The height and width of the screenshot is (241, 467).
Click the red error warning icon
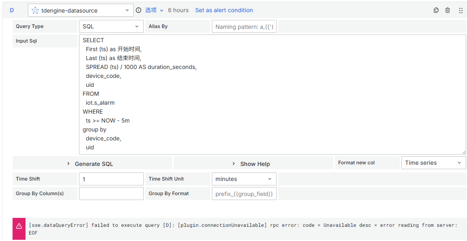(x=19, y=226)
